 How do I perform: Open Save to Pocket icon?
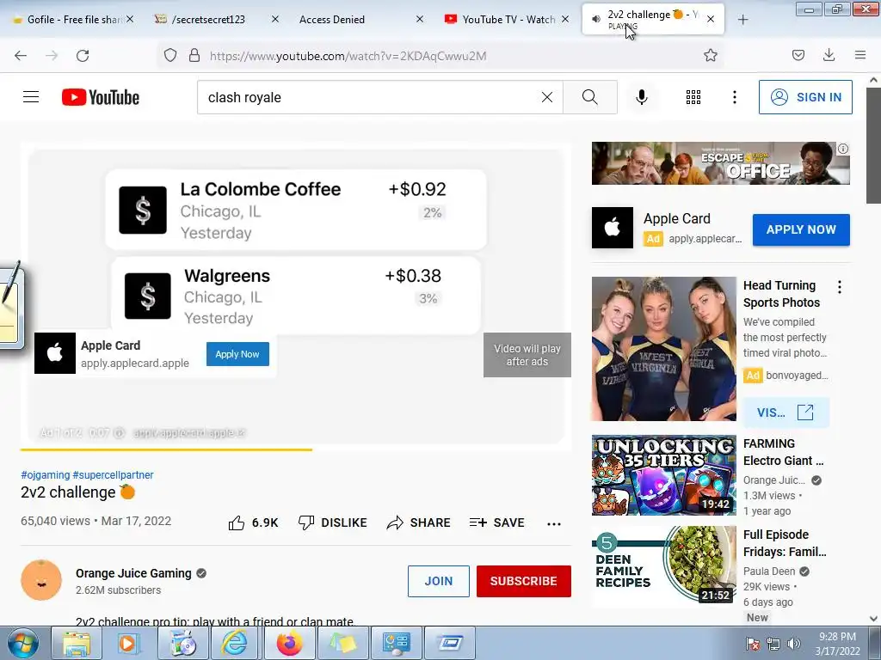coord(798,55)
